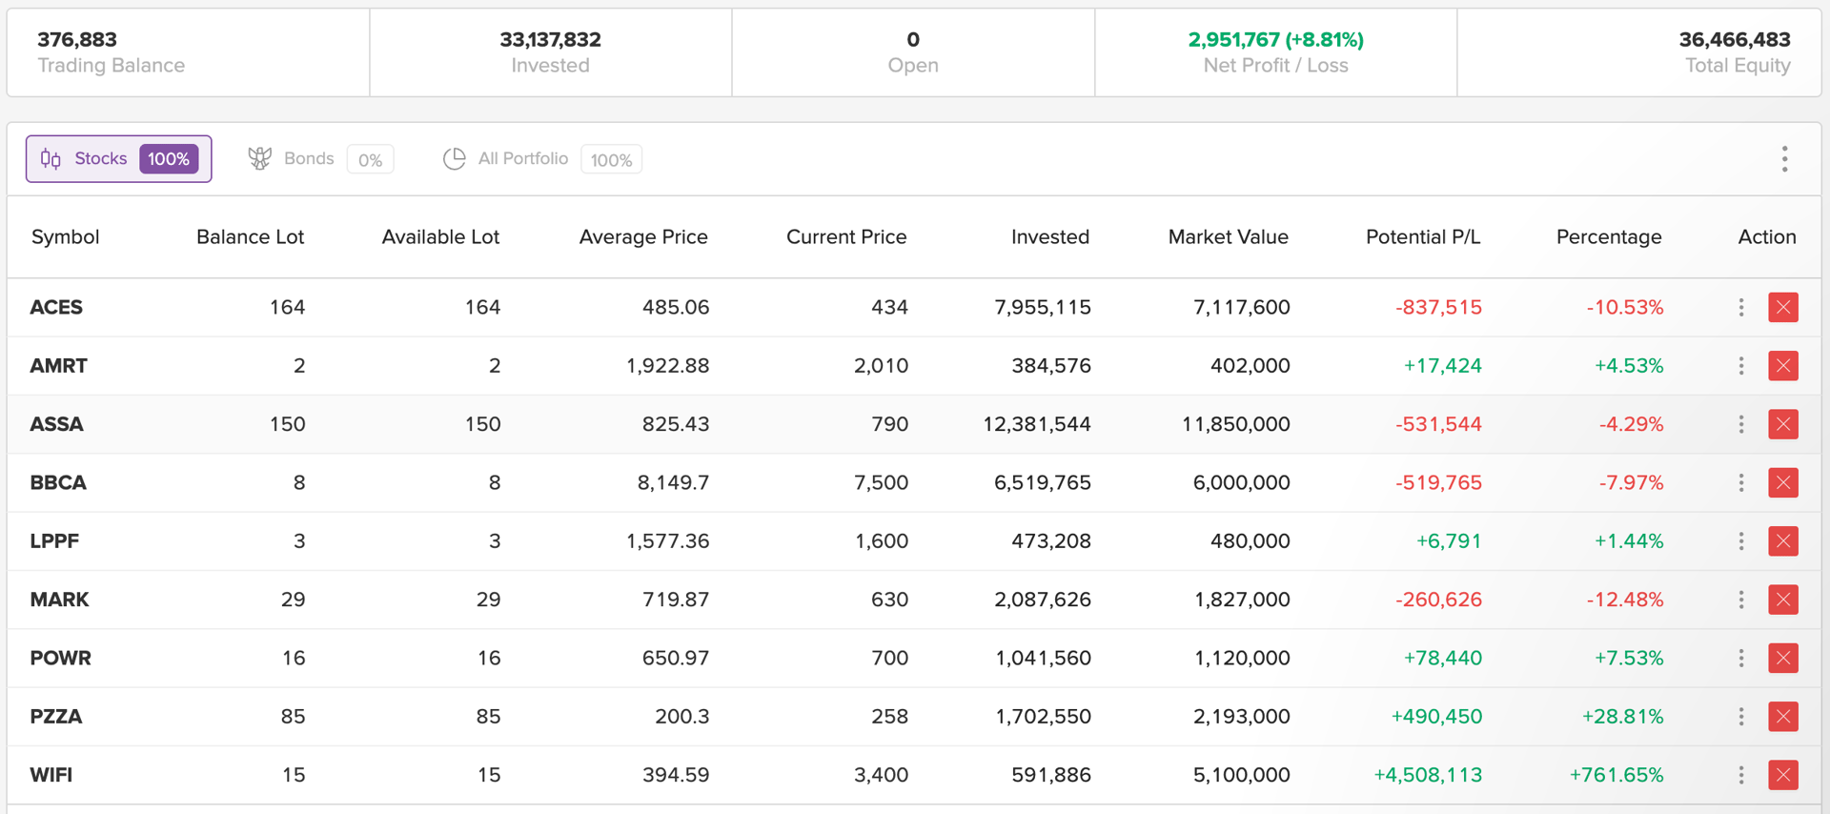
Task: Sort by the Market Value column
Action: click(1229, 237)
